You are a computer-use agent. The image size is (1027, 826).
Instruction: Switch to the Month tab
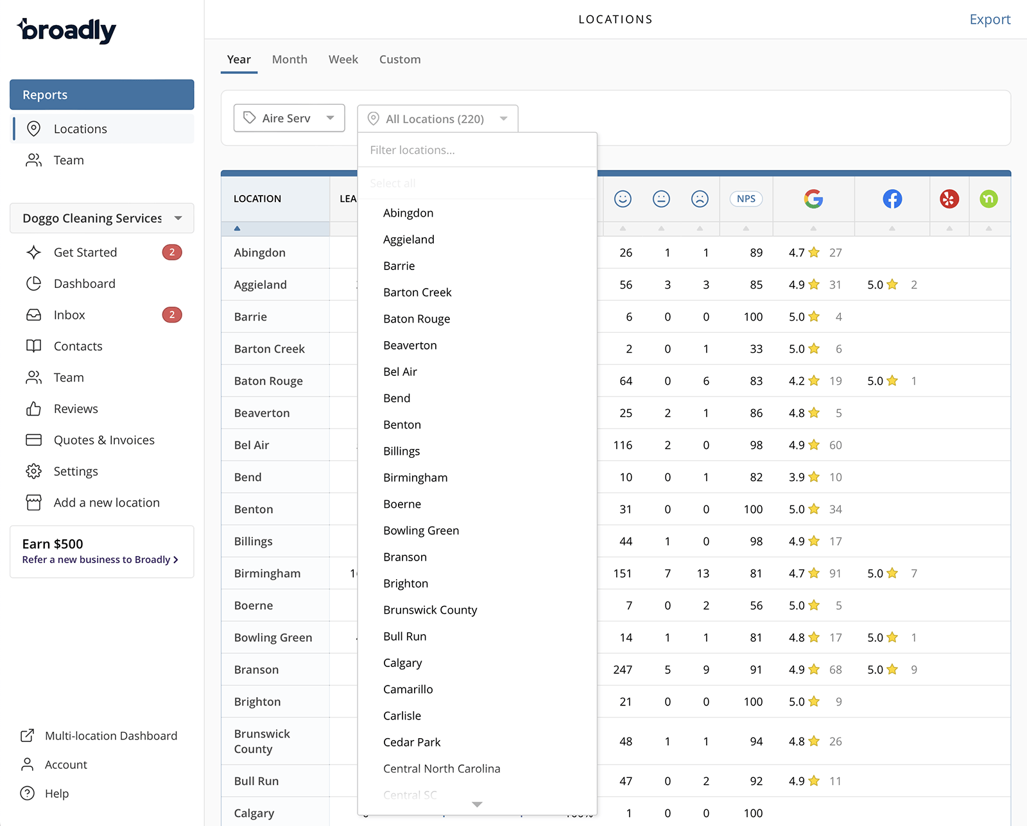coord(289,60)
